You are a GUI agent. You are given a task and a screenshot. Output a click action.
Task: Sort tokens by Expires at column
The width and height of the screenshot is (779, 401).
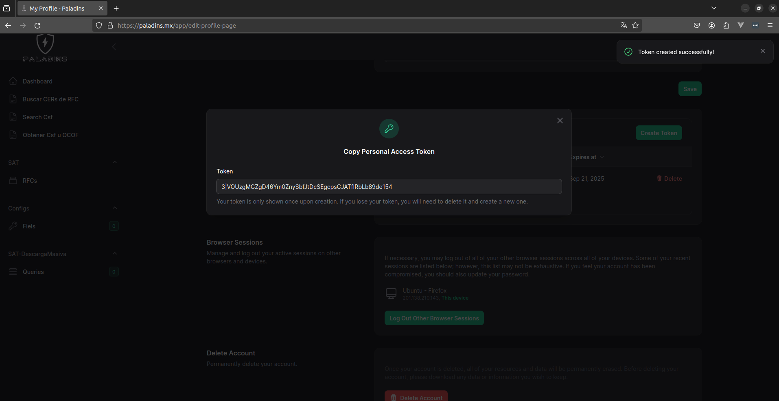586,157
